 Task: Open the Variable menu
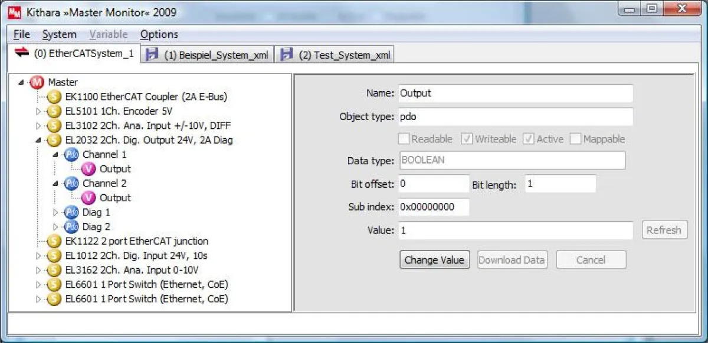click(109, 34)
